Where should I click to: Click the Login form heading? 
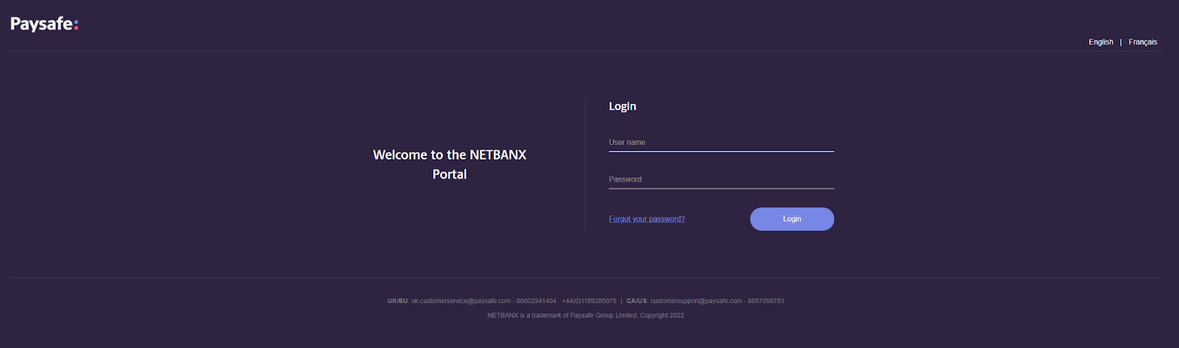point(622,107)
